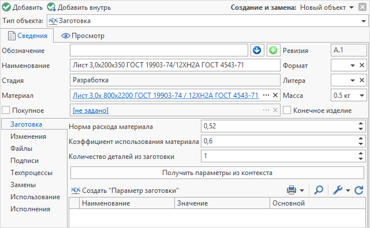Click the blue down-arrow icon beside Обозначение
370x228 pixels.
pyautogui.click(x=257, y=50)
